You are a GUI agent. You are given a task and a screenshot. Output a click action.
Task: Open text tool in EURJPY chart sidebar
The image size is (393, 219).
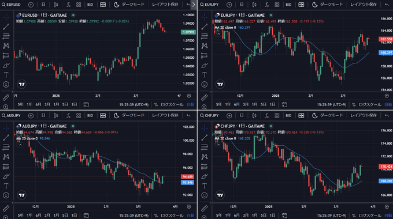pyautogui.click(x=205, y=75)
